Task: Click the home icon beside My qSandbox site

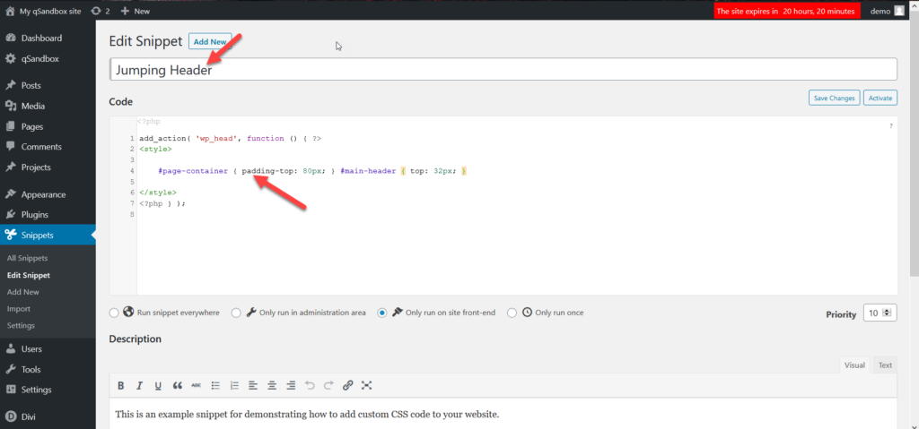Action: [10, 11]
